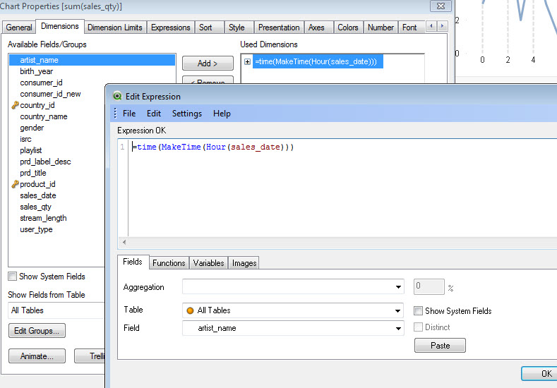The height and width of the screenshot is (388, 557).
Task: Open the Help menu
Action: click(x=222, y=114)
